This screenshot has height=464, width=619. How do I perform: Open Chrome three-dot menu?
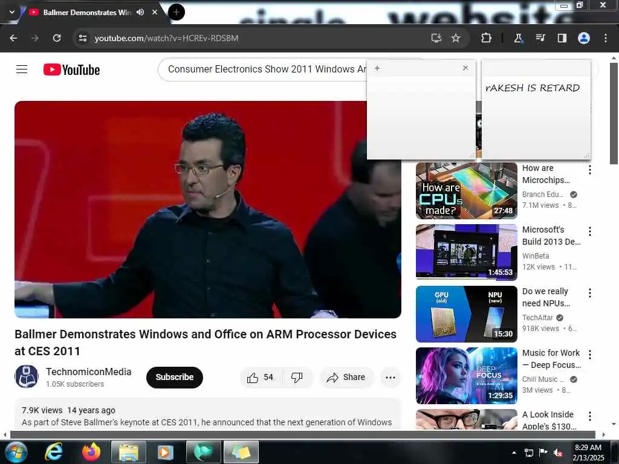(x=606, y=38)
